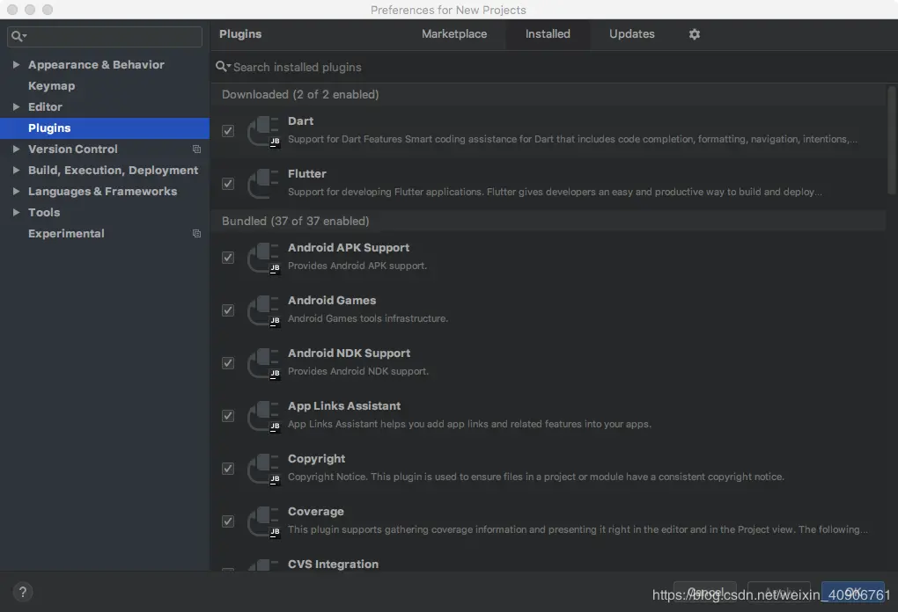
Task: Click the Apply button
Action: [x=779, y=593]
